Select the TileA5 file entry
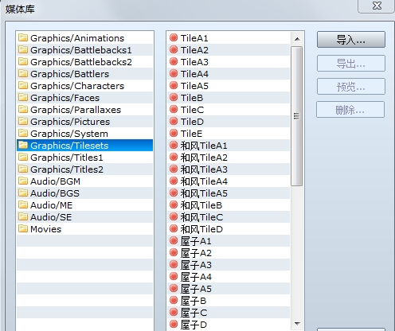395x331 pixels. click(229, 86)
